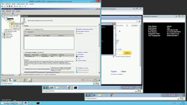Open Действие menu in Hyper-V connection window
The image size is (187, 105).
click(8, 4)
